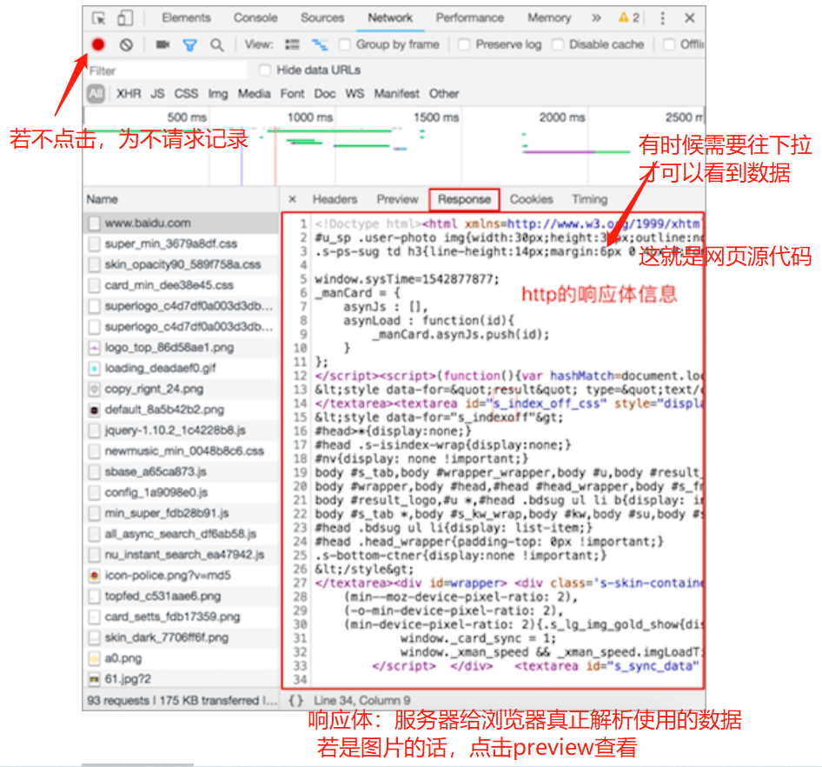Filter requests by XHR
822x767 pixels.
129,94
